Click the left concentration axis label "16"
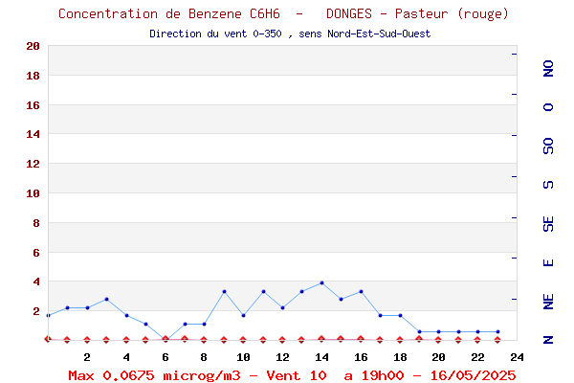Viewport: 574px width, 383px height. click(33, 105)
